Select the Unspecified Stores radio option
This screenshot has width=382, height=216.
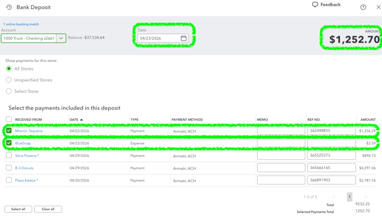[x=9, y=80]
